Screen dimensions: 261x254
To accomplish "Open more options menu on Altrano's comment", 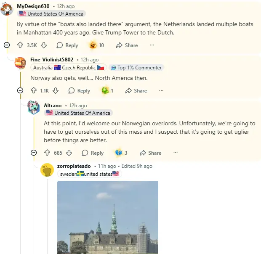I will (x=176, y=153).
